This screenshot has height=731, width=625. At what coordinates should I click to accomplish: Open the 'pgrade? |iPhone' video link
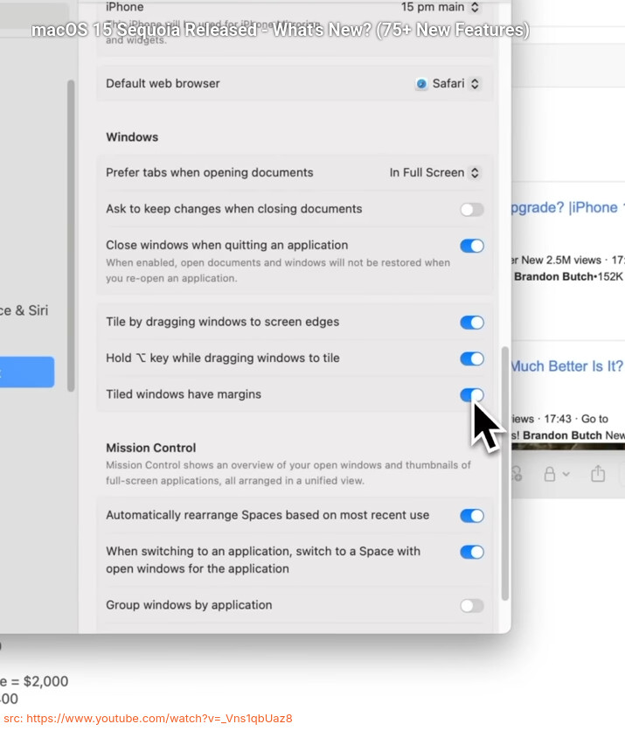pyautogui.click(x=566, y=208)
